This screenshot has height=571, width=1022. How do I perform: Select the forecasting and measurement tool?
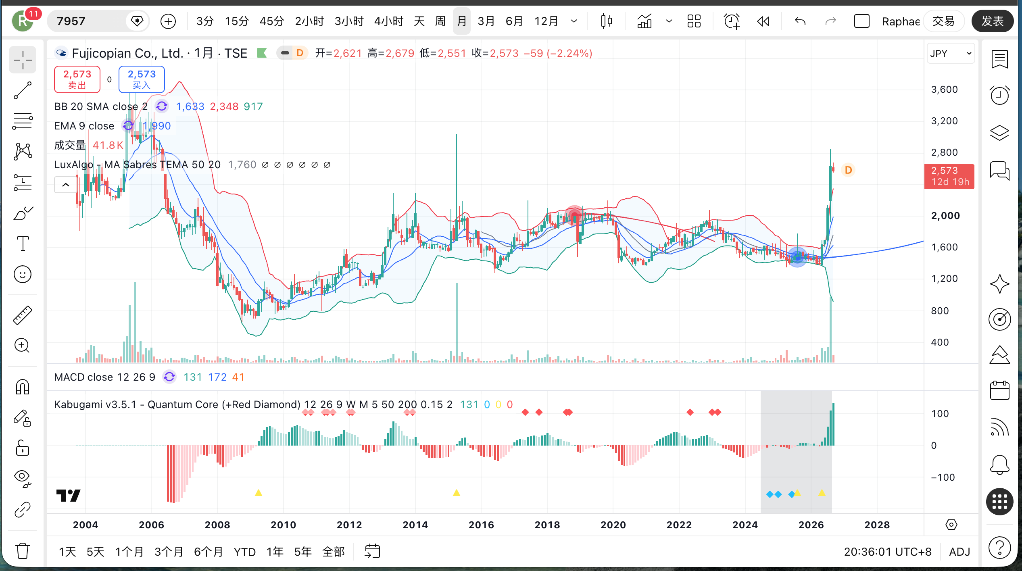(x=23, y=182)
